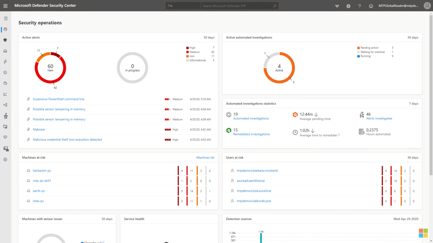433x243 pixels.
Task: Open Settings with the gear icon
Action: [x=5, y=159]
